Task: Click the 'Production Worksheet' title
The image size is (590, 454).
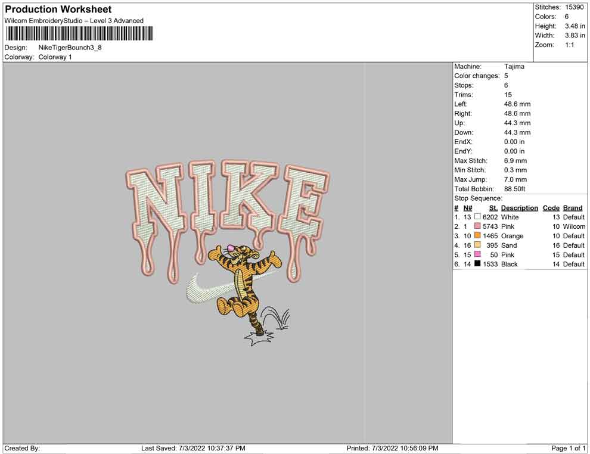Action: 58,10
